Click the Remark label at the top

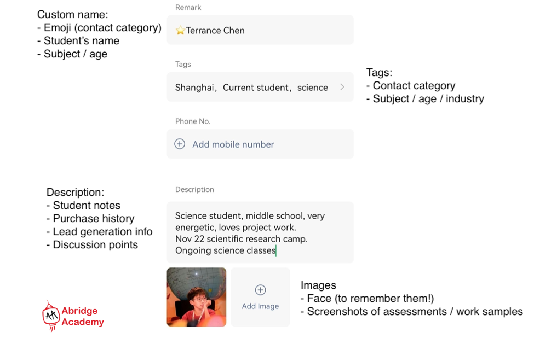point(188,8)
